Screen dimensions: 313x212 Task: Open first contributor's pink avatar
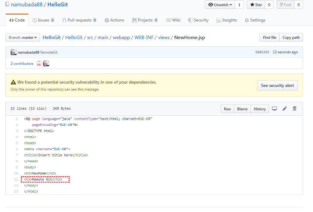pos(39,64)
